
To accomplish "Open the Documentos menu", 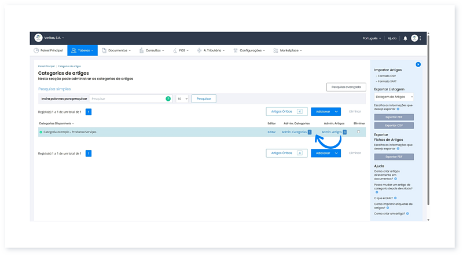I will pos(116,50).
